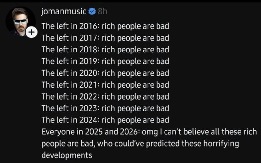This screenshot has height=163, width=261.
Task: Click the word "developments" on the last line
Action: pos(67,155)
